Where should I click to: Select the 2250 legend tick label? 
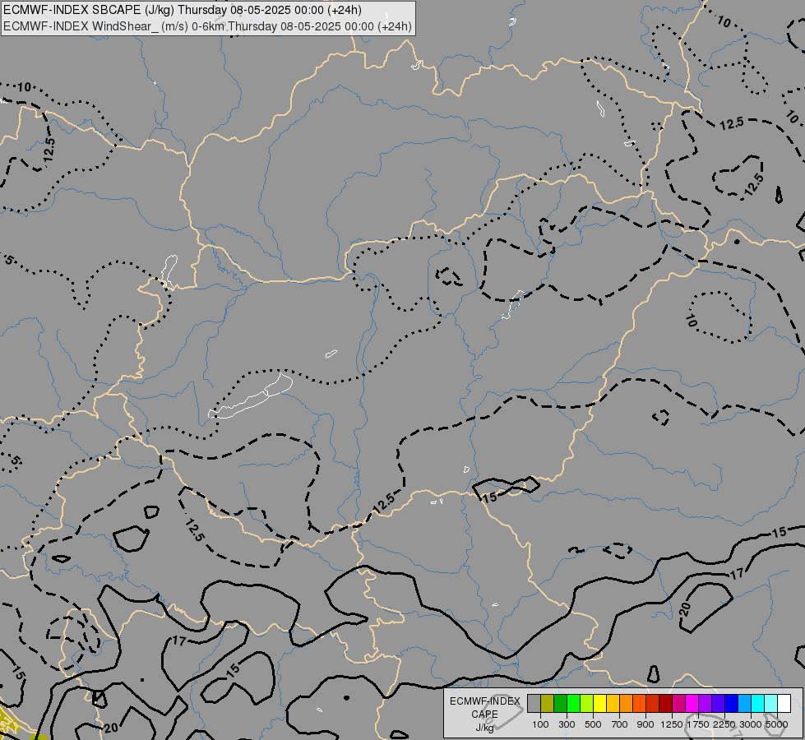pos(724,724)
